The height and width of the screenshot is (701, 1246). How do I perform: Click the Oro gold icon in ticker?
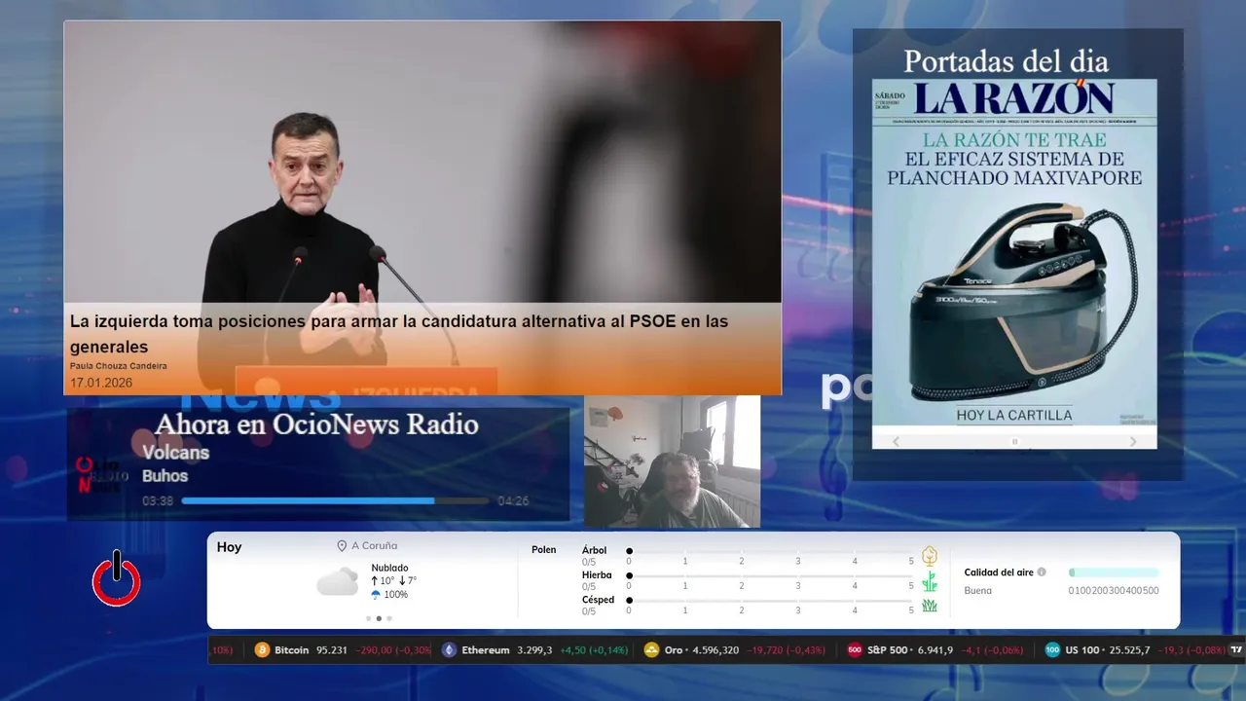tap(652, 650)
